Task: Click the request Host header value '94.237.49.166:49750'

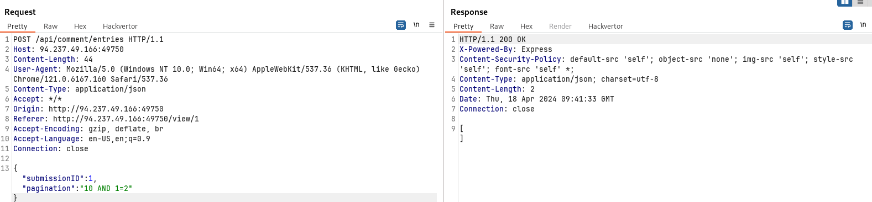Action: [82, 49]
